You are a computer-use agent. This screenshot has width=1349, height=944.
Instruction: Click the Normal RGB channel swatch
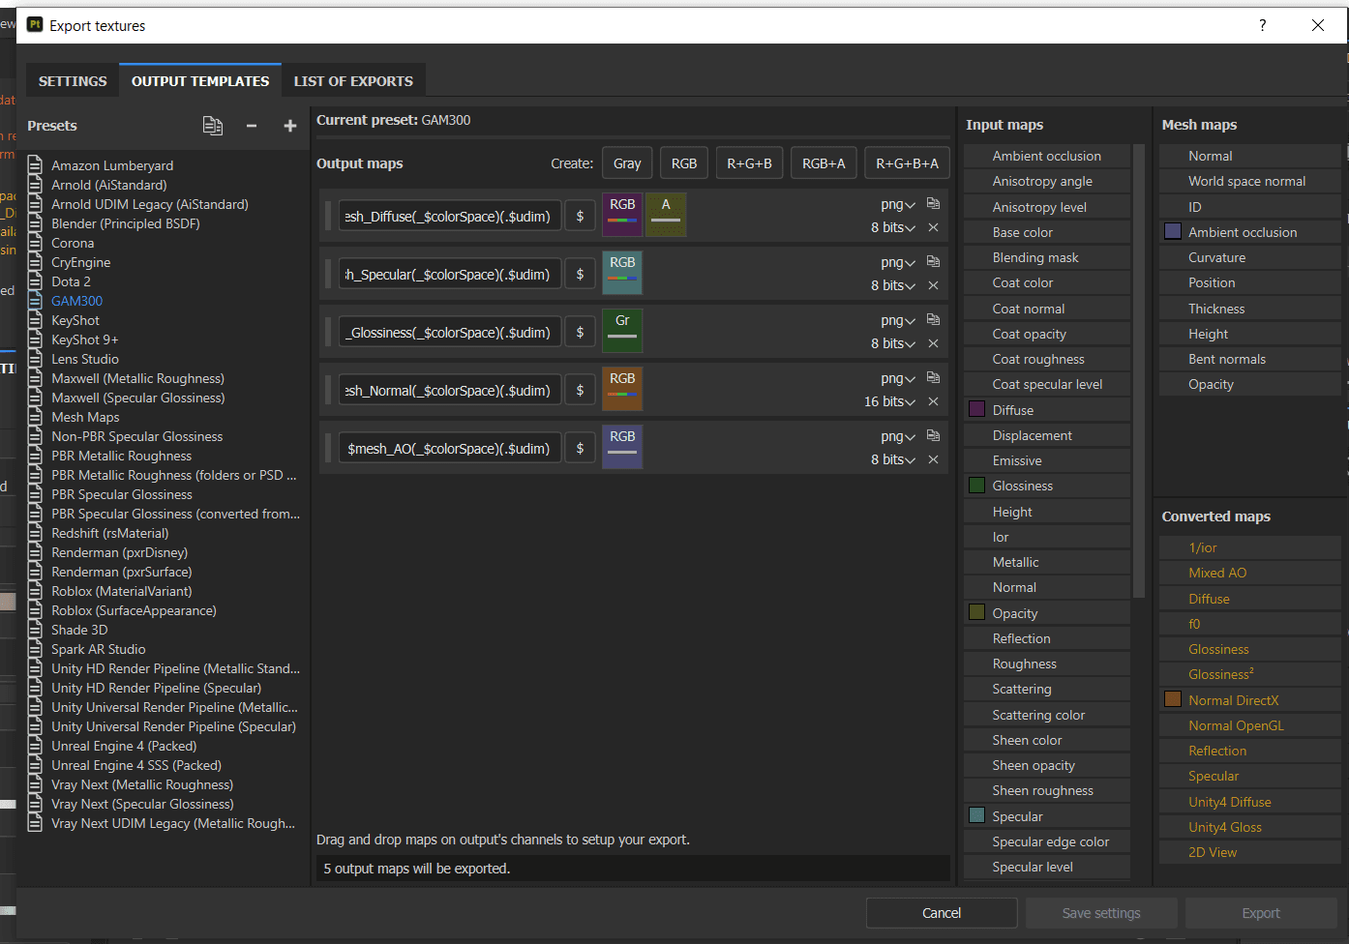[622, 389]
